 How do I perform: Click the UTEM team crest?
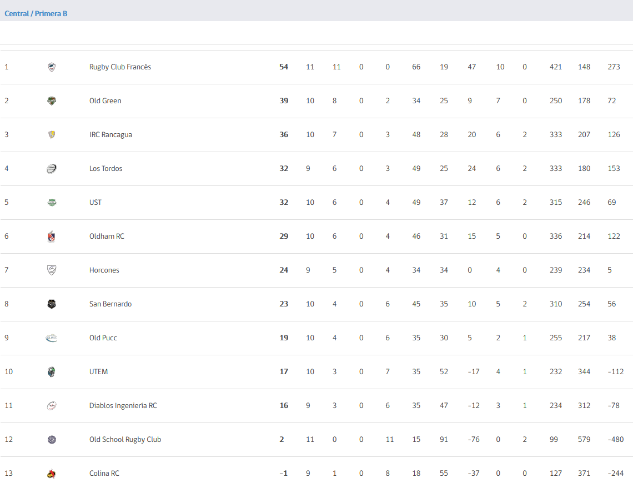click(x=52, y=372)
